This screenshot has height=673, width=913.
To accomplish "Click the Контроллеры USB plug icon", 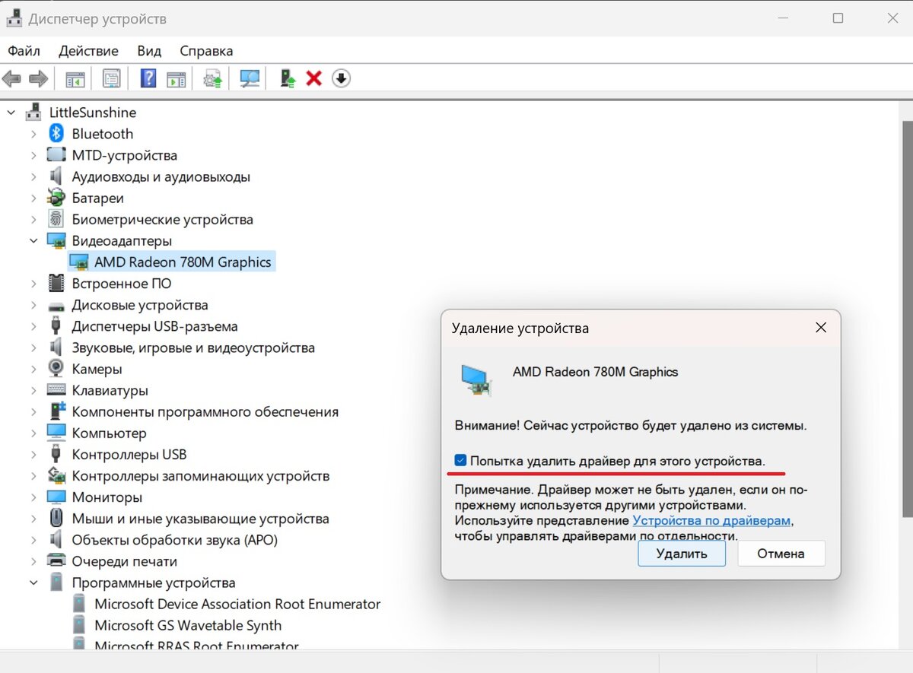I will pos(56,454).
